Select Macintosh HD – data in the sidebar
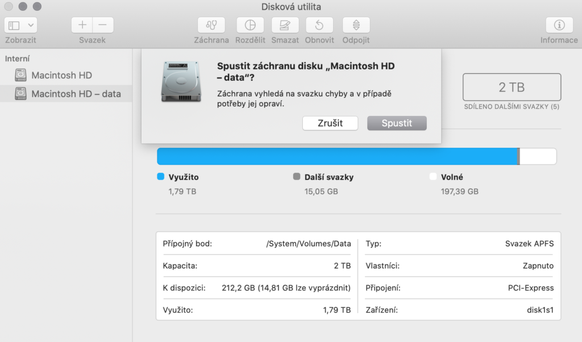Image resolution: width=582 pixels, height=342 pixels. (66, 94)
